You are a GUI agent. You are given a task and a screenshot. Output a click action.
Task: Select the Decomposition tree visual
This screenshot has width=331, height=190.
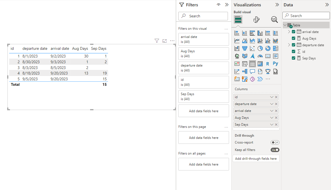pyautogui.click(x=244, y=71)
